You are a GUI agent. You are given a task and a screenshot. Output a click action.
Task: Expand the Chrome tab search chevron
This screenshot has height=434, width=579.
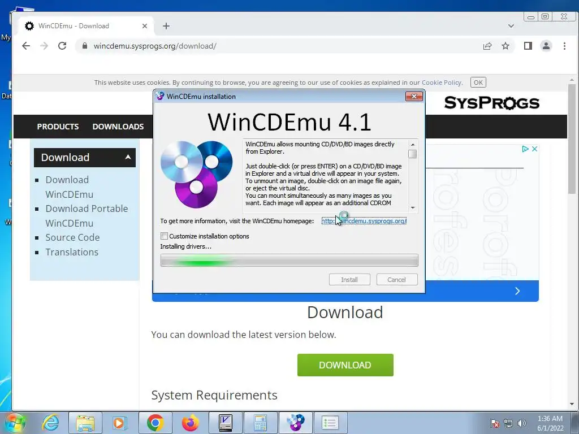pos(511,26)
